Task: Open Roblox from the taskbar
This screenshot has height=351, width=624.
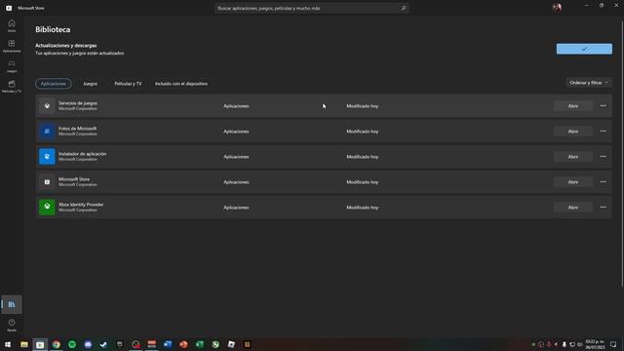Action: tap(231, 344)
